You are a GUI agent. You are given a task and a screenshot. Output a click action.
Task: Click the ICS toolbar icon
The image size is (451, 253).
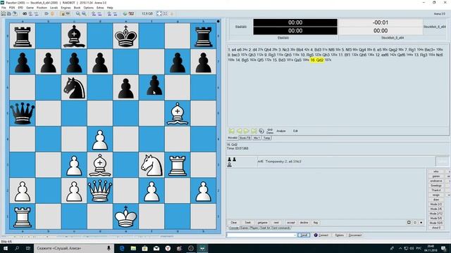click(131, 13)
